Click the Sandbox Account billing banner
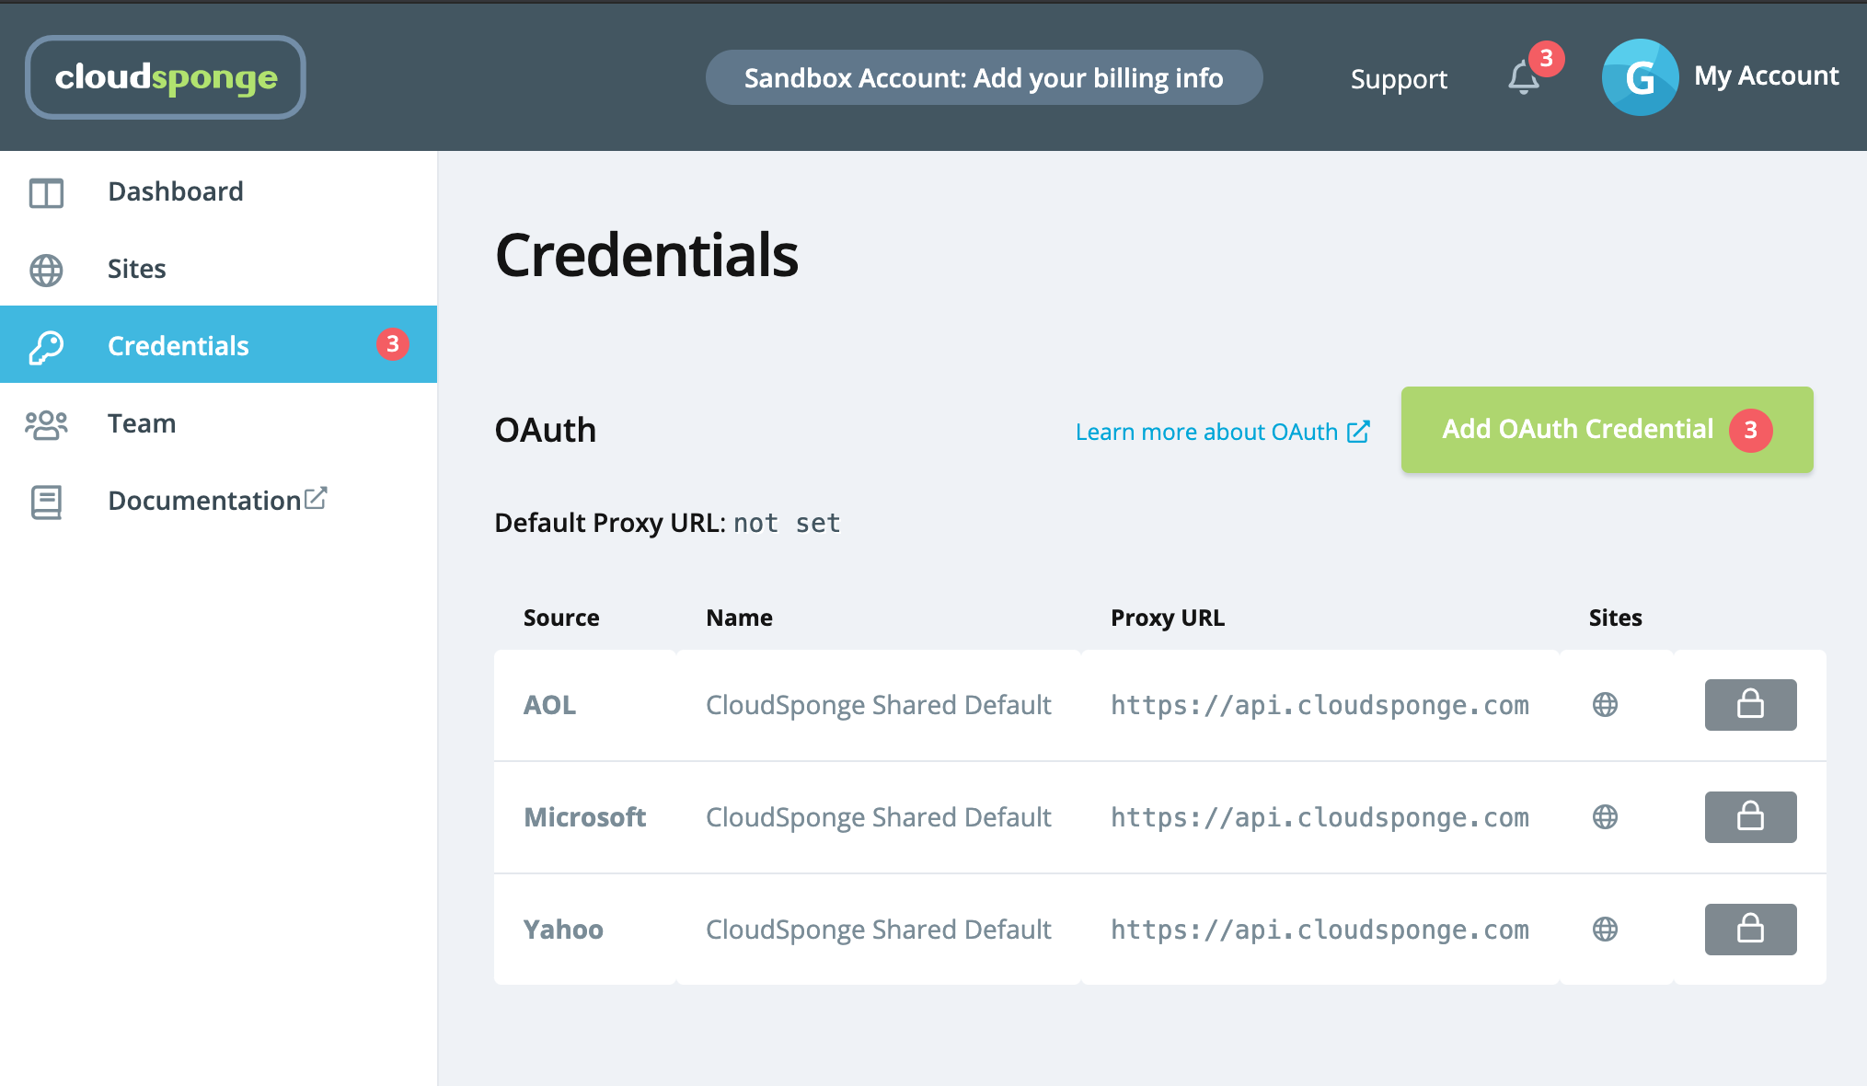Image resolution: width=1867 pixels, height=1086 pixels. 984,77
